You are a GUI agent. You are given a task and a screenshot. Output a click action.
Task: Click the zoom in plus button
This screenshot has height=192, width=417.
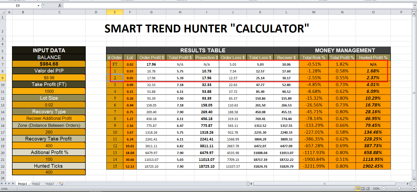pos(414,189)
